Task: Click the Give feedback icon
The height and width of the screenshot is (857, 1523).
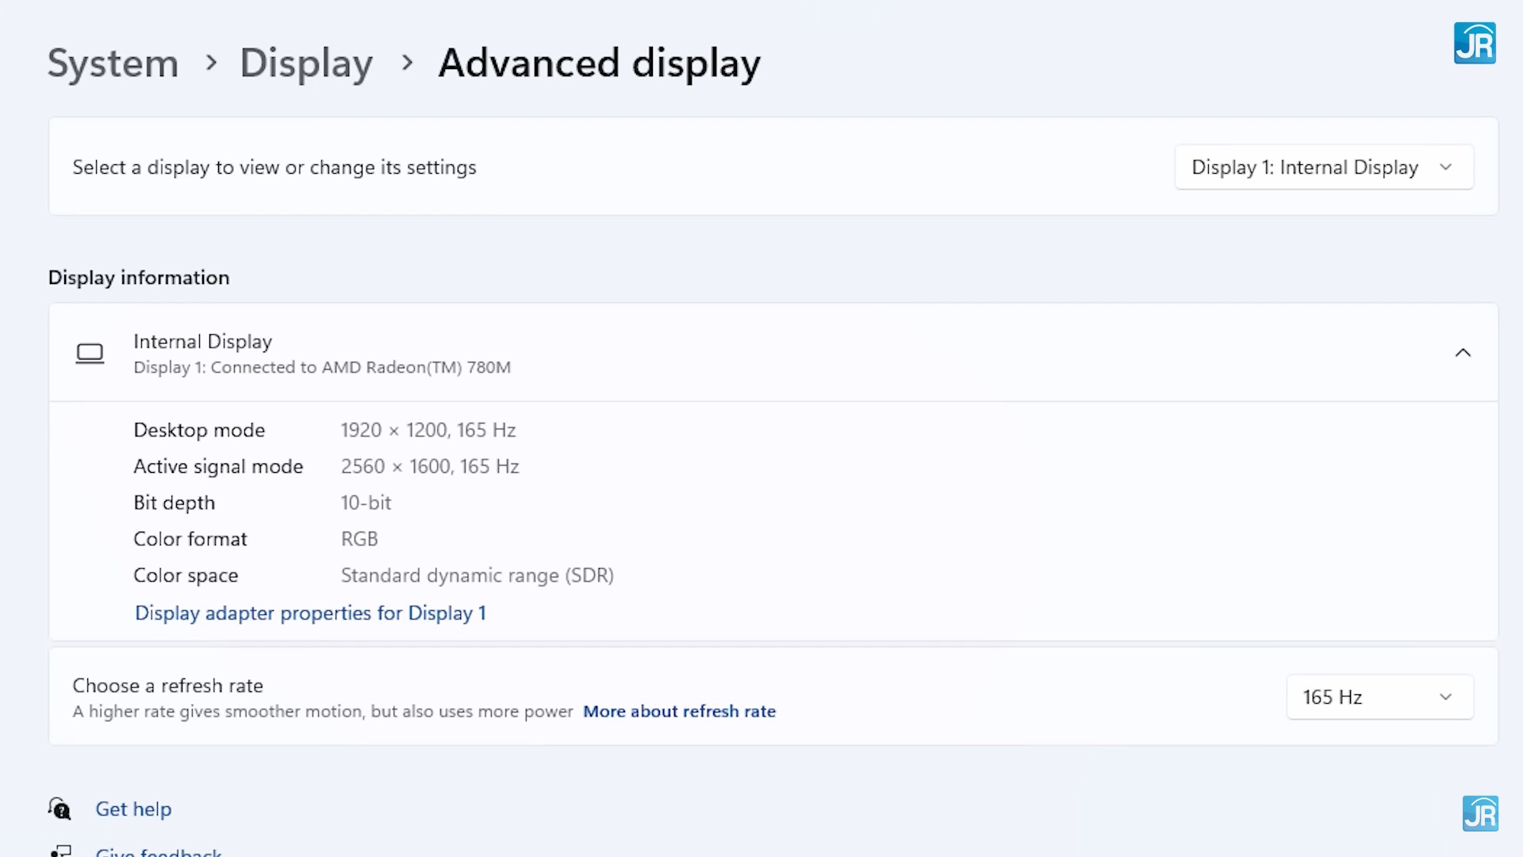Action: [x=61, y=851]
